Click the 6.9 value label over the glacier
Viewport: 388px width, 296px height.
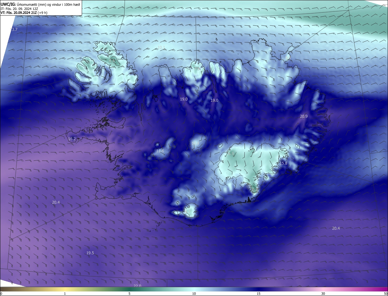231,153
